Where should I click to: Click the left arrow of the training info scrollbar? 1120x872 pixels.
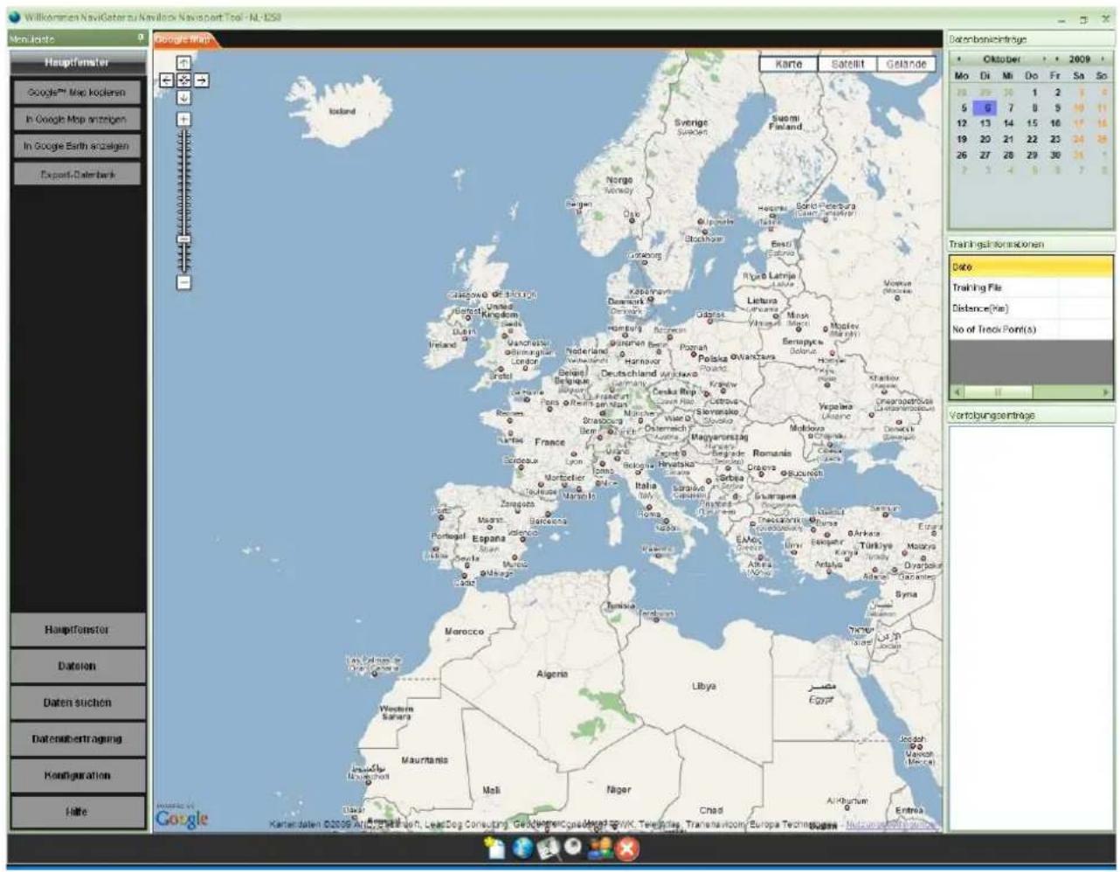[x=957, y=392]
